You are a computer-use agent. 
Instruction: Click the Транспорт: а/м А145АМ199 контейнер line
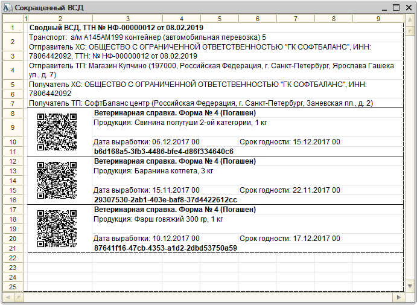pos(147,37)
